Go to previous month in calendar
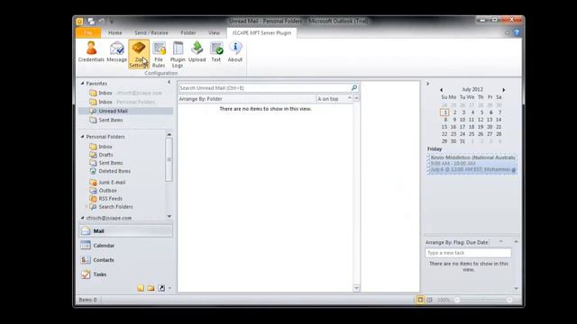The image size is (577, 324). point(441,90)
